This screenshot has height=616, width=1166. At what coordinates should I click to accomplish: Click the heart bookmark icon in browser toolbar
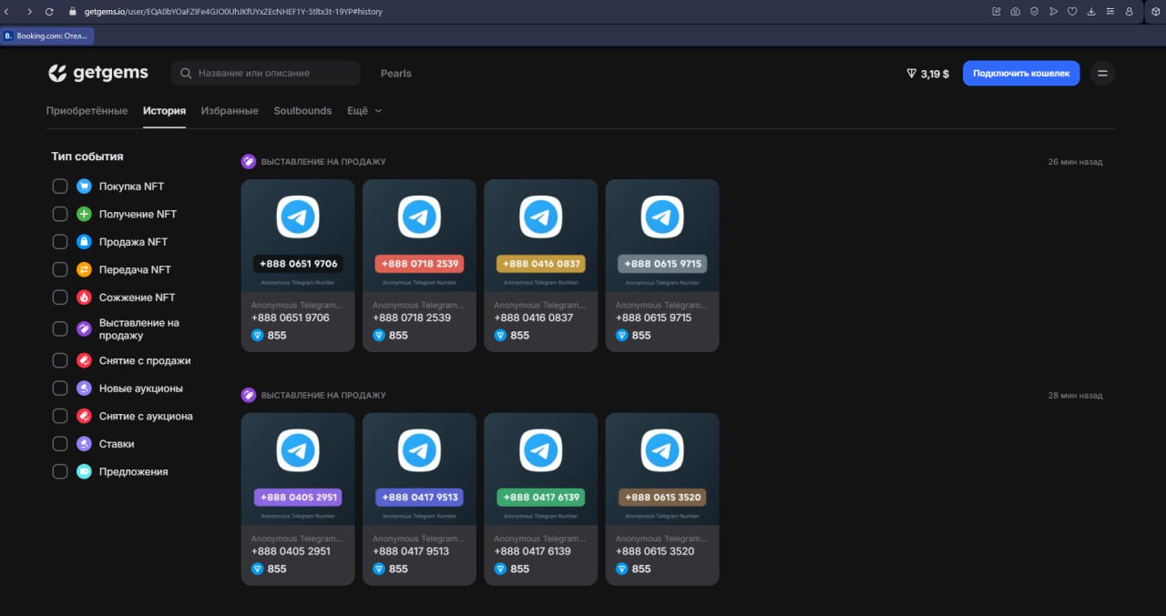click(x=1072, y=11)
